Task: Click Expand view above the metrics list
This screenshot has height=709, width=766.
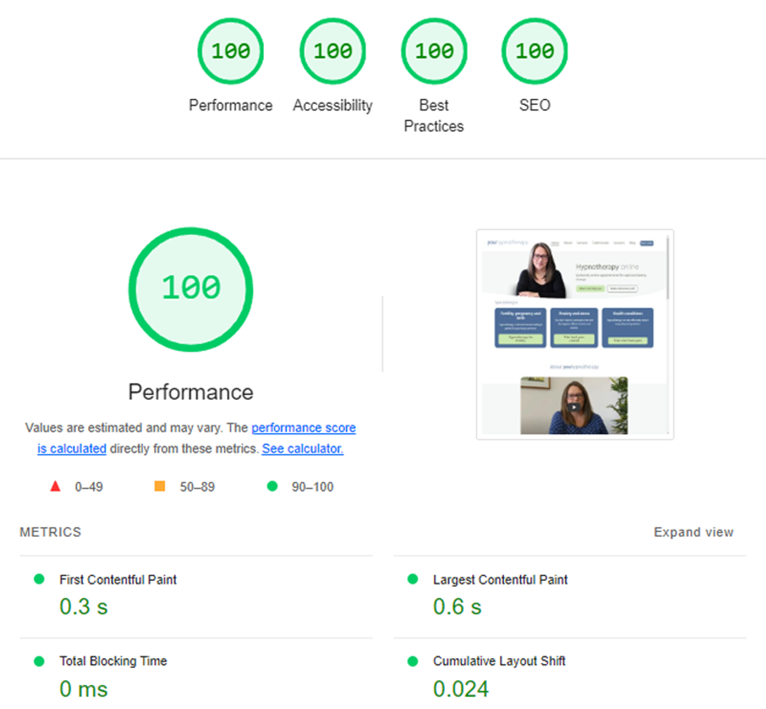Action: (x=693, y=532)
